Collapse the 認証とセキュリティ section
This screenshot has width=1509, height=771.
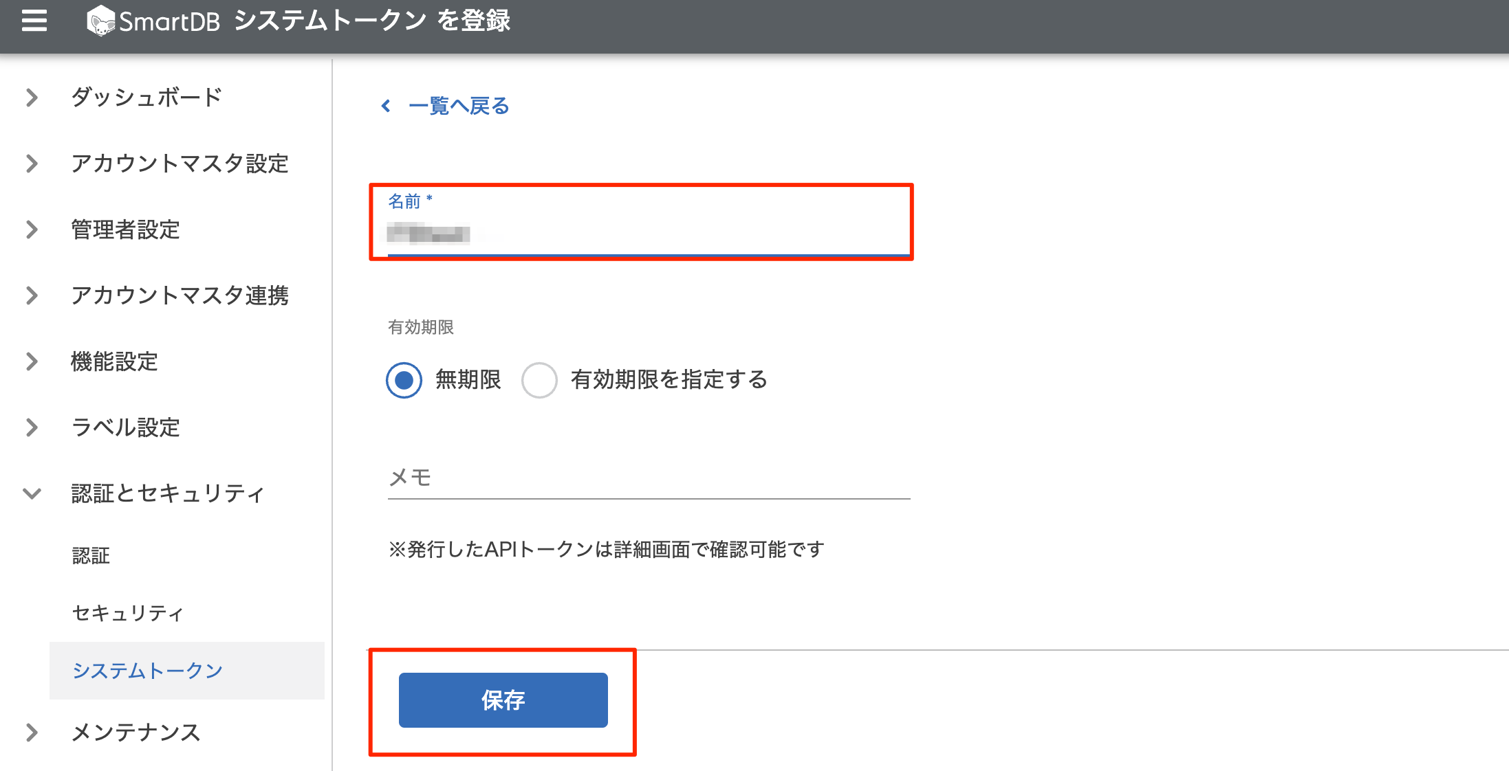(x=32, y=493)
